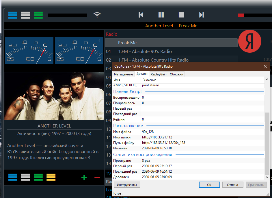Click the Another Level band photo

point(54,96)
